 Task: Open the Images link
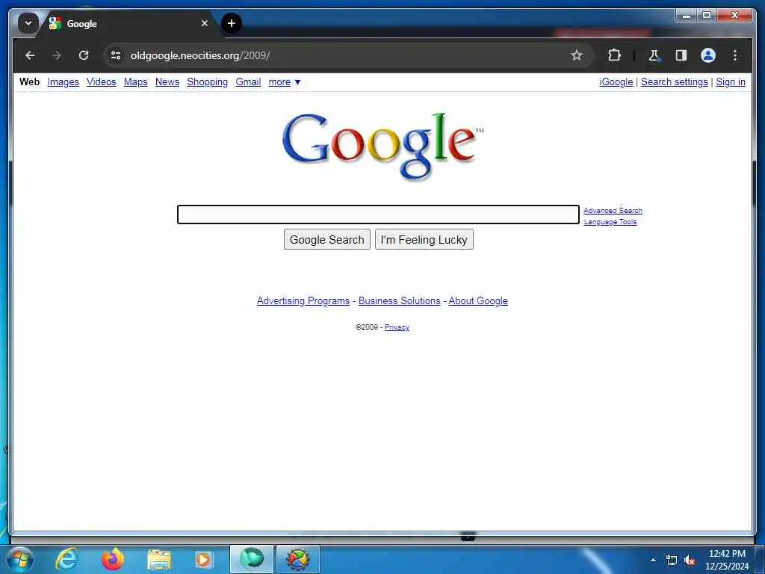[x=63, y=82]
